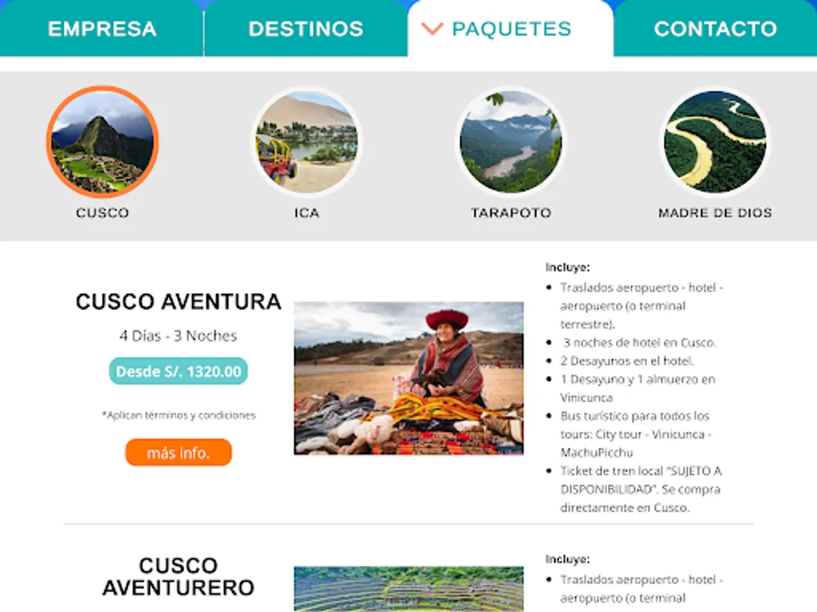
Task: Switch to the Destinos tab
Action: 306,29
